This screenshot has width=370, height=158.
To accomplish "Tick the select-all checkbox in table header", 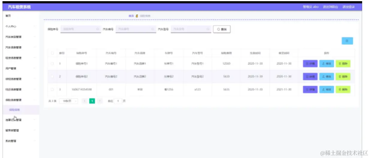I will [52, 53].
